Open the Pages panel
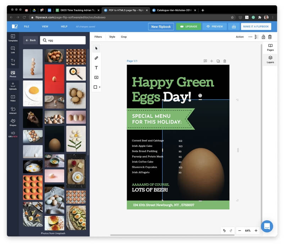 (x=270, y=48)
